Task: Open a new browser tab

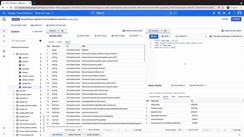Action: [x=34, y=3]
